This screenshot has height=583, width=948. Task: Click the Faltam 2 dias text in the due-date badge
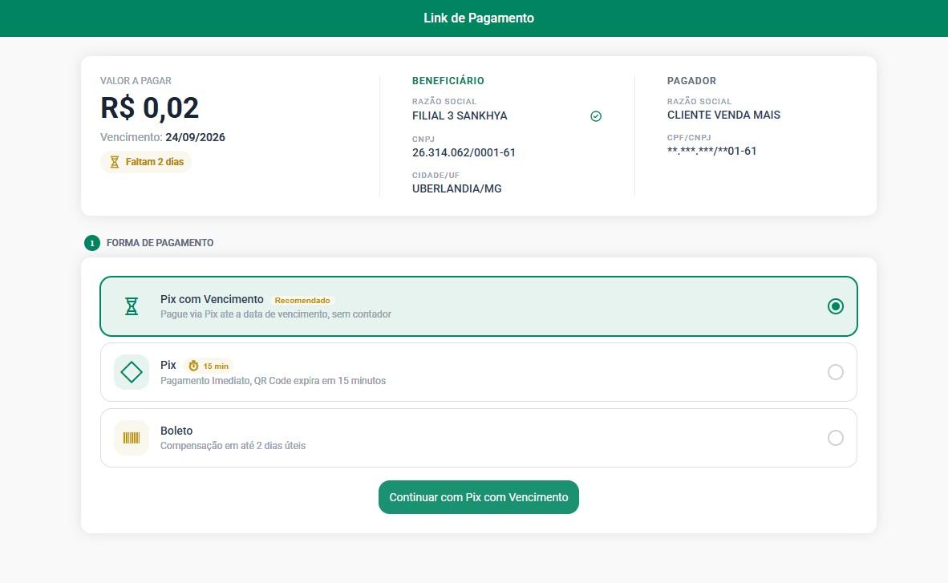[x=155, y=162]
